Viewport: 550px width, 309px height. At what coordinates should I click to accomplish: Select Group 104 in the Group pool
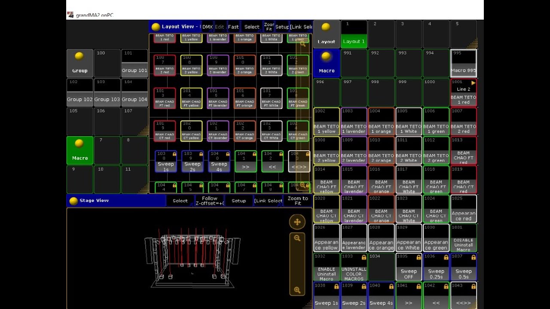click(134, 92)
